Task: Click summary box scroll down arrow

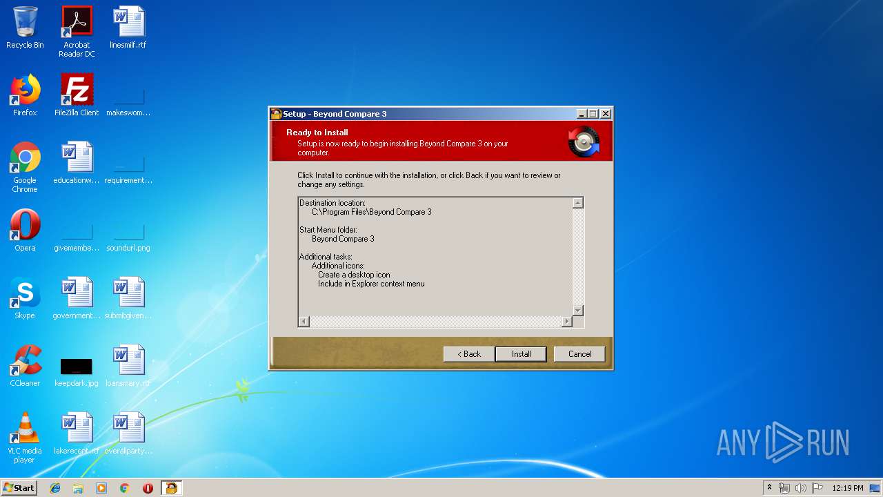Action: coord(578,311)
